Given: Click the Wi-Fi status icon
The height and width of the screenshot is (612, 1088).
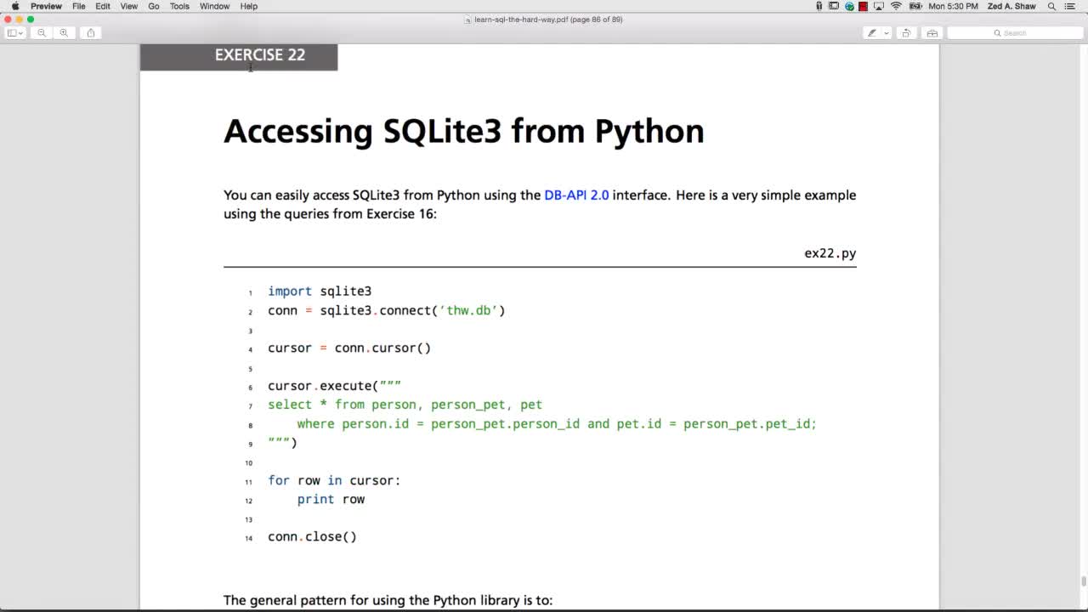Looking at the screenshot, I should [x=896, y=6].
